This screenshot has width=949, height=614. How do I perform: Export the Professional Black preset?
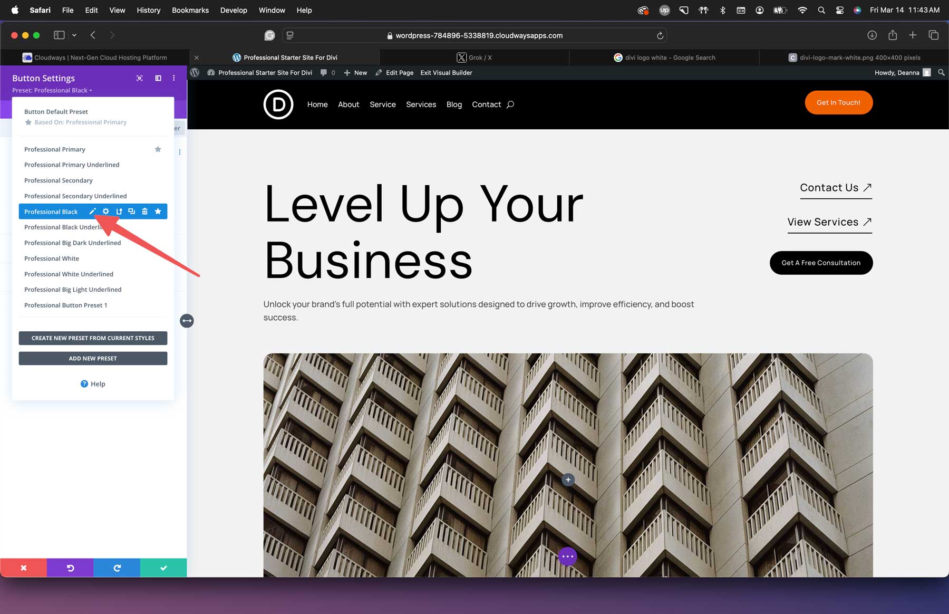coord(119,211)
